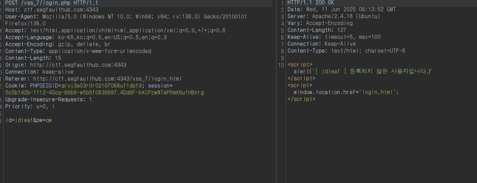Select the Connection: keep-alive request header
The width and height of the screenshot is (477, 183).
pyautogui.click(x=39, y=72)
